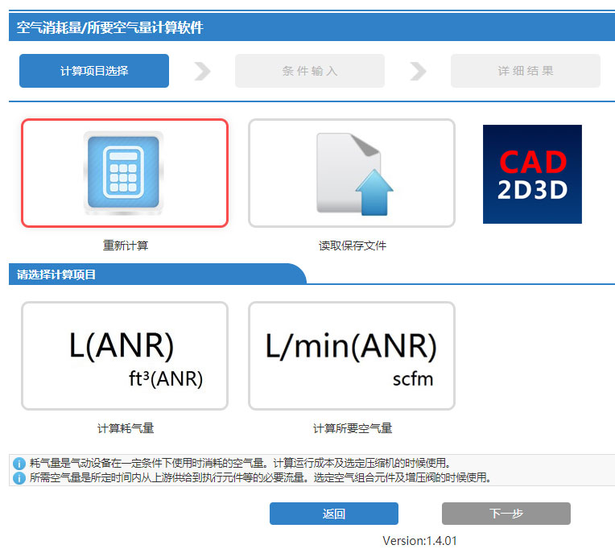Select the 详细结果 step tab
Viewport: 615px width, 549px height.
point(526,71)
